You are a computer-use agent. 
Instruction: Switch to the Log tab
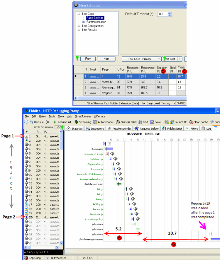(x=206, y=129)
